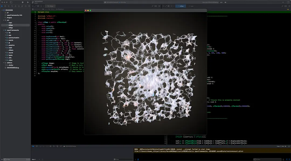This screenshot has width=291, height=161.
Task: Go back in left editor history
Action: (41, 6)
